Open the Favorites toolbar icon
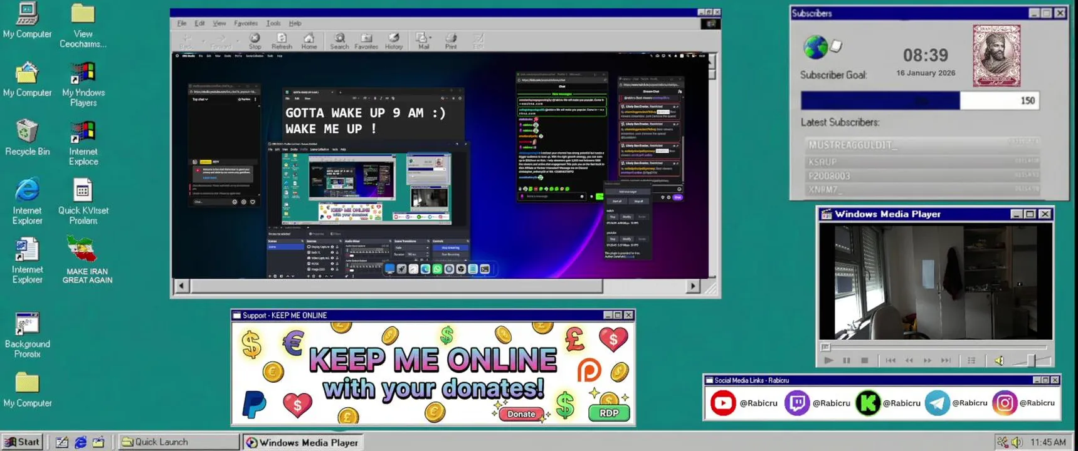This screenshot has height=451, width=1078. pos(366,41)
